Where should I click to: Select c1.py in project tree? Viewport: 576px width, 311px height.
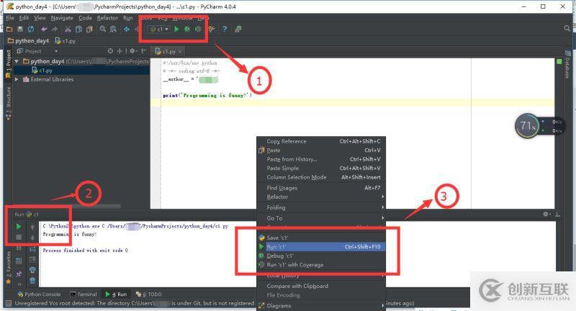click(x=42, y=70)
